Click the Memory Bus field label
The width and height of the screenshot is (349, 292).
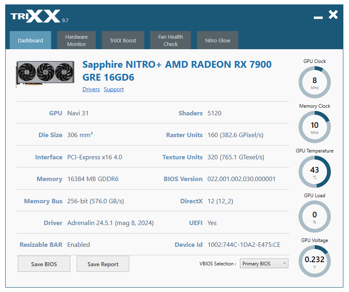(x=43, y=201)
